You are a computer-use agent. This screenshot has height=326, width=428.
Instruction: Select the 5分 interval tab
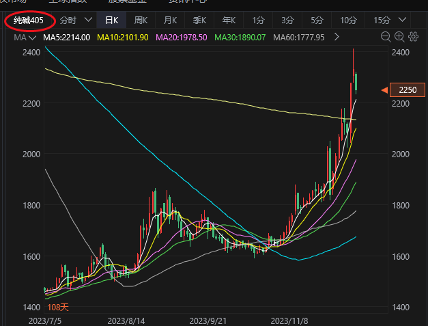click(317, 21)
